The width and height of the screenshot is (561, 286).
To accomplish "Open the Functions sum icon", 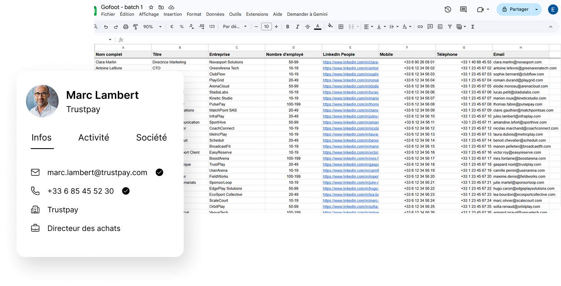I will (x=472, y=26).
